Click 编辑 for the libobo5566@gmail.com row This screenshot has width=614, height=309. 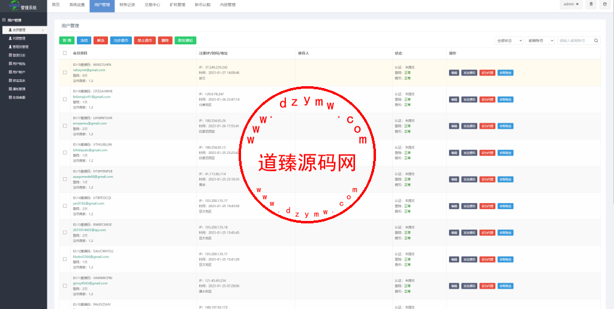454,259
